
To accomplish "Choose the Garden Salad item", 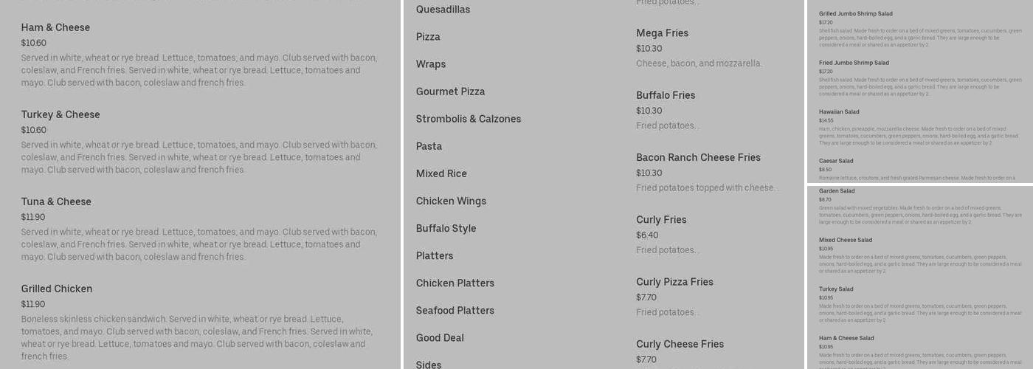I will coord(837,191).
